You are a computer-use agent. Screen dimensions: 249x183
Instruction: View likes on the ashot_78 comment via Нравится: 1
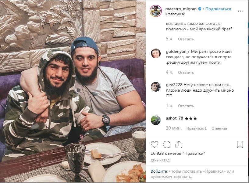click(197, 128)
